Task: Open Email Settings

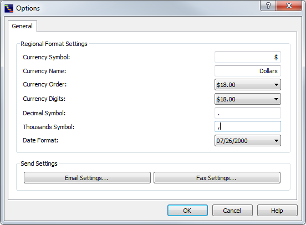Action: click(87, 177)
